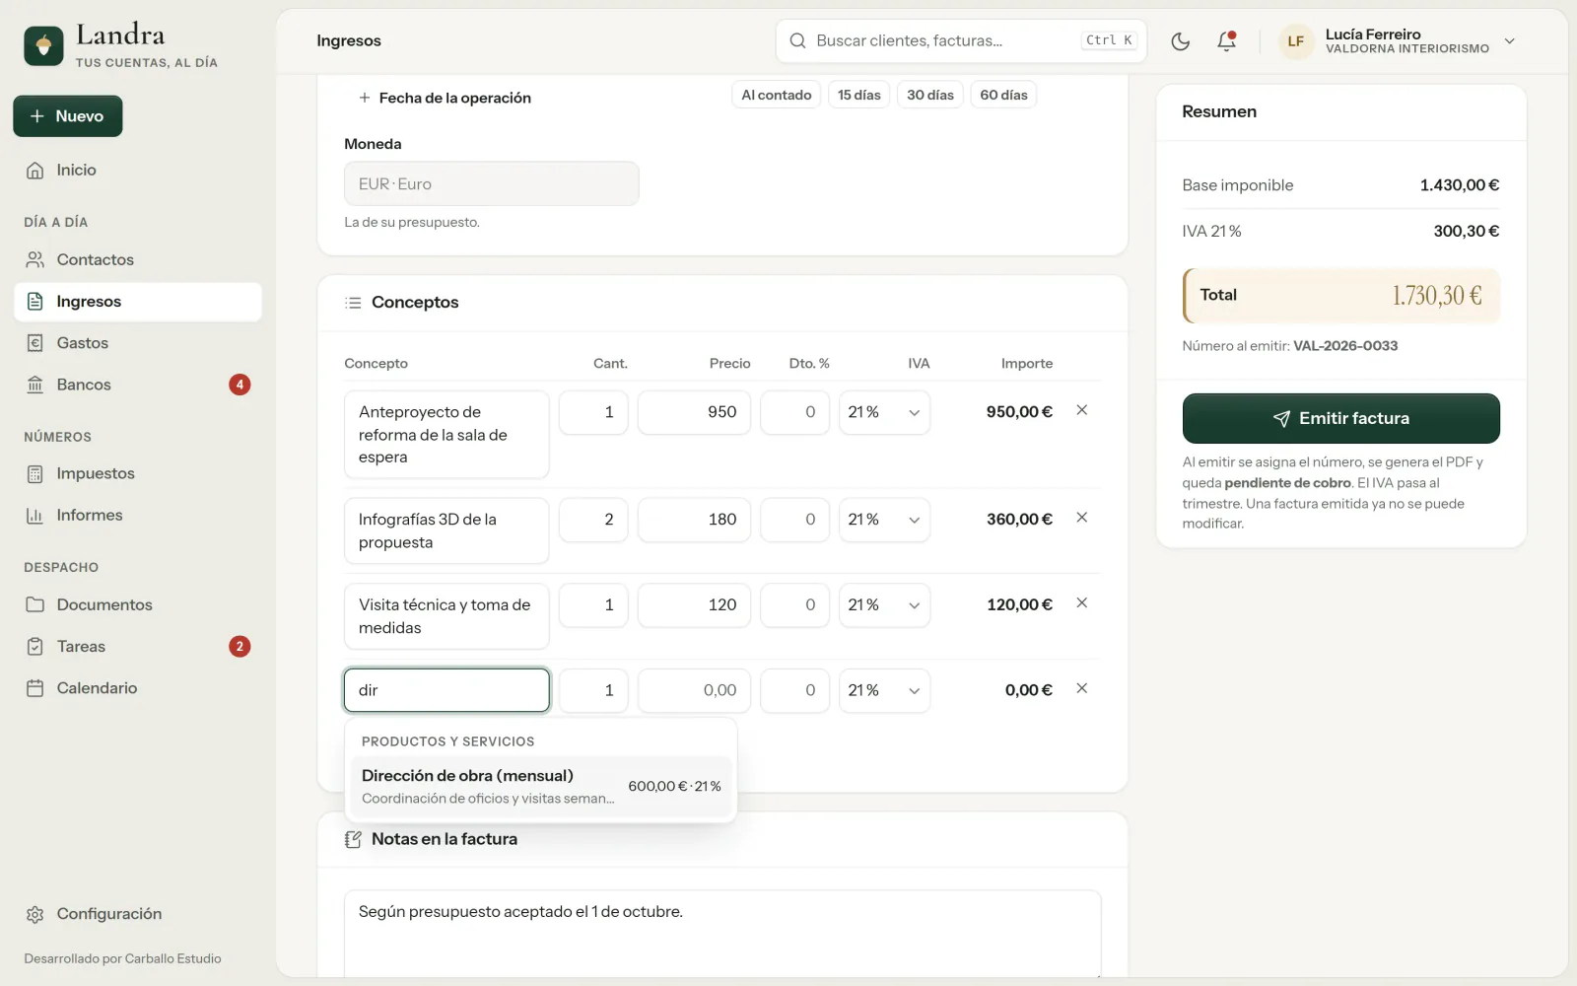Click the Nuevo button
Viewport: 1577px width, 986px height.
pos(68,116)
